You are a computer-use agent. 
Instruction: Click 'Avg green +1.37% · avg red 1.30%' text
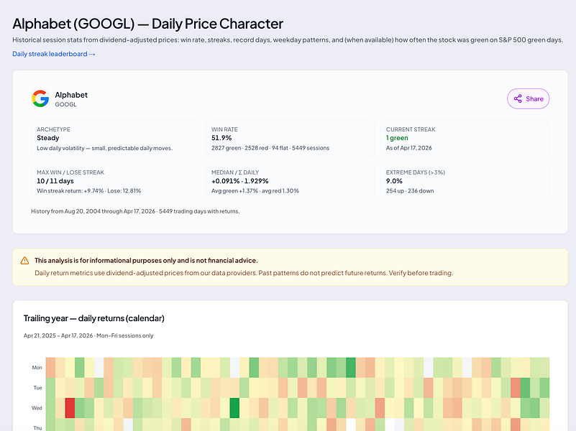click(255, 191)
